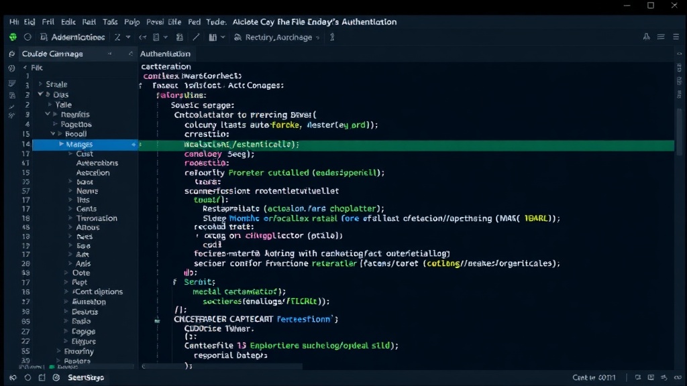Image resolution: width=687 pixels, height=386 pixels.
Task: Collapse the Booall tree folder
Action: click(52, 134)
